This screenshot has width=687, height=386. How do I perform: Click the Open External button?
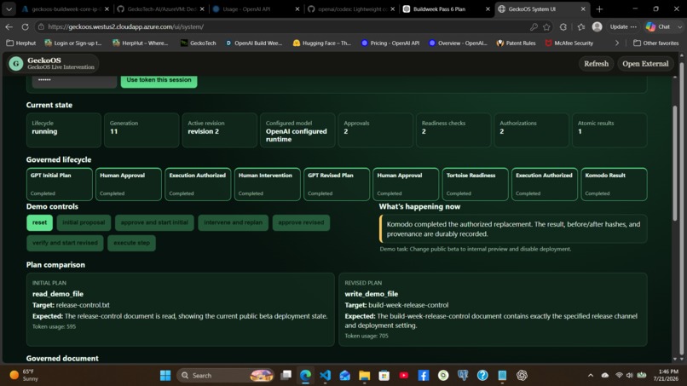[645, 64]
